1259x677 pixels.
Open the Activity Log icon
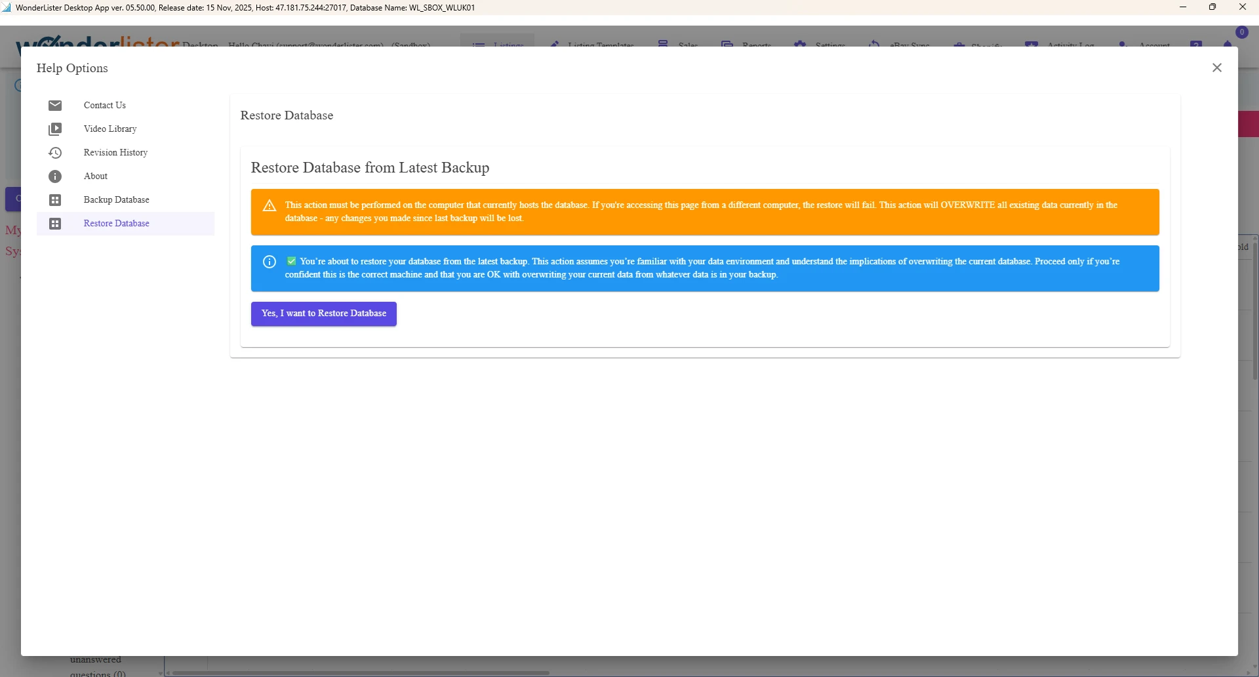[x=1031, y=43]
